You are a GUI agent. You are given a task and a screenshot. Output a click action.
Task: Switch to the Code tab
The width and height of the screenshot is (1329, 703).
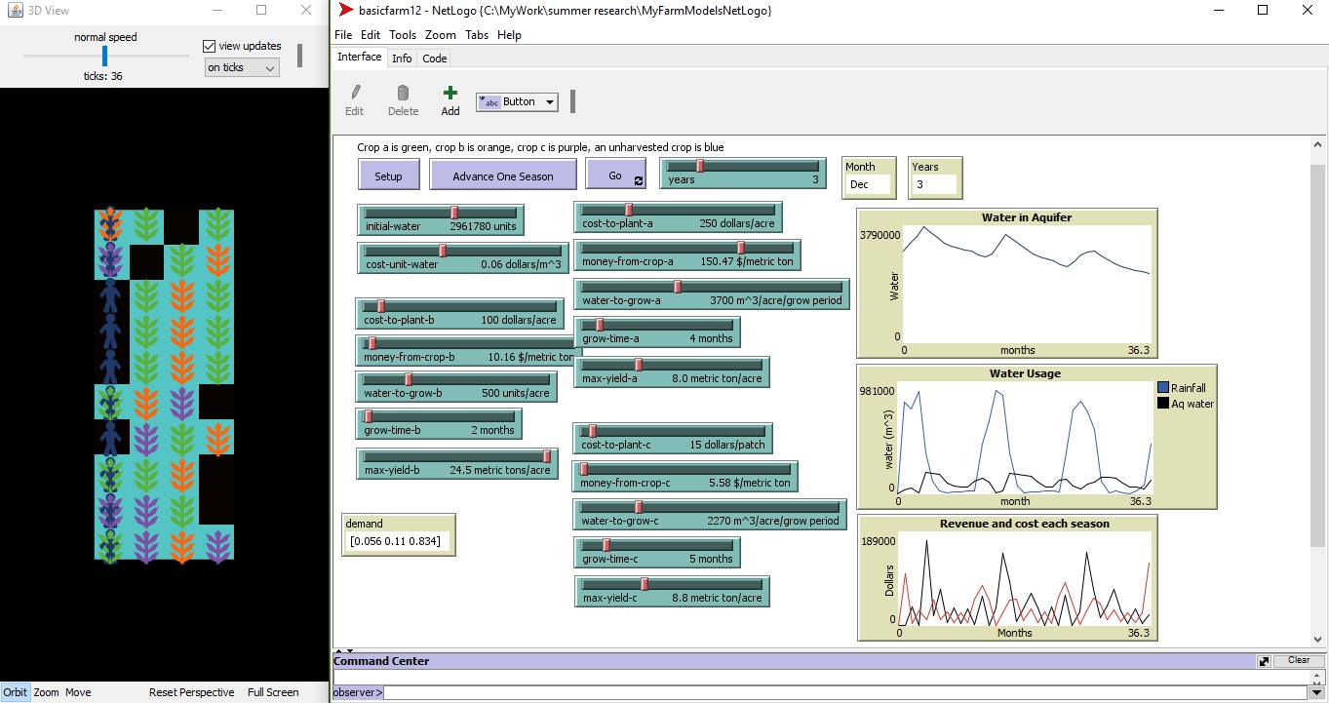pyautogui.click(x=434, y=59)
